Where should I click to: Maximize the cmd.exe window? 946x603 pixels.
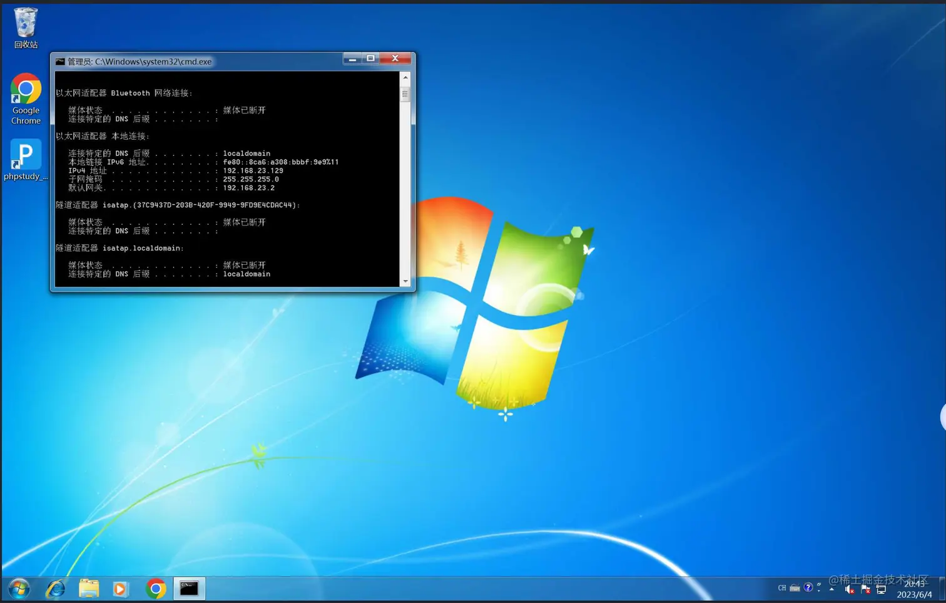coord(370,58)
